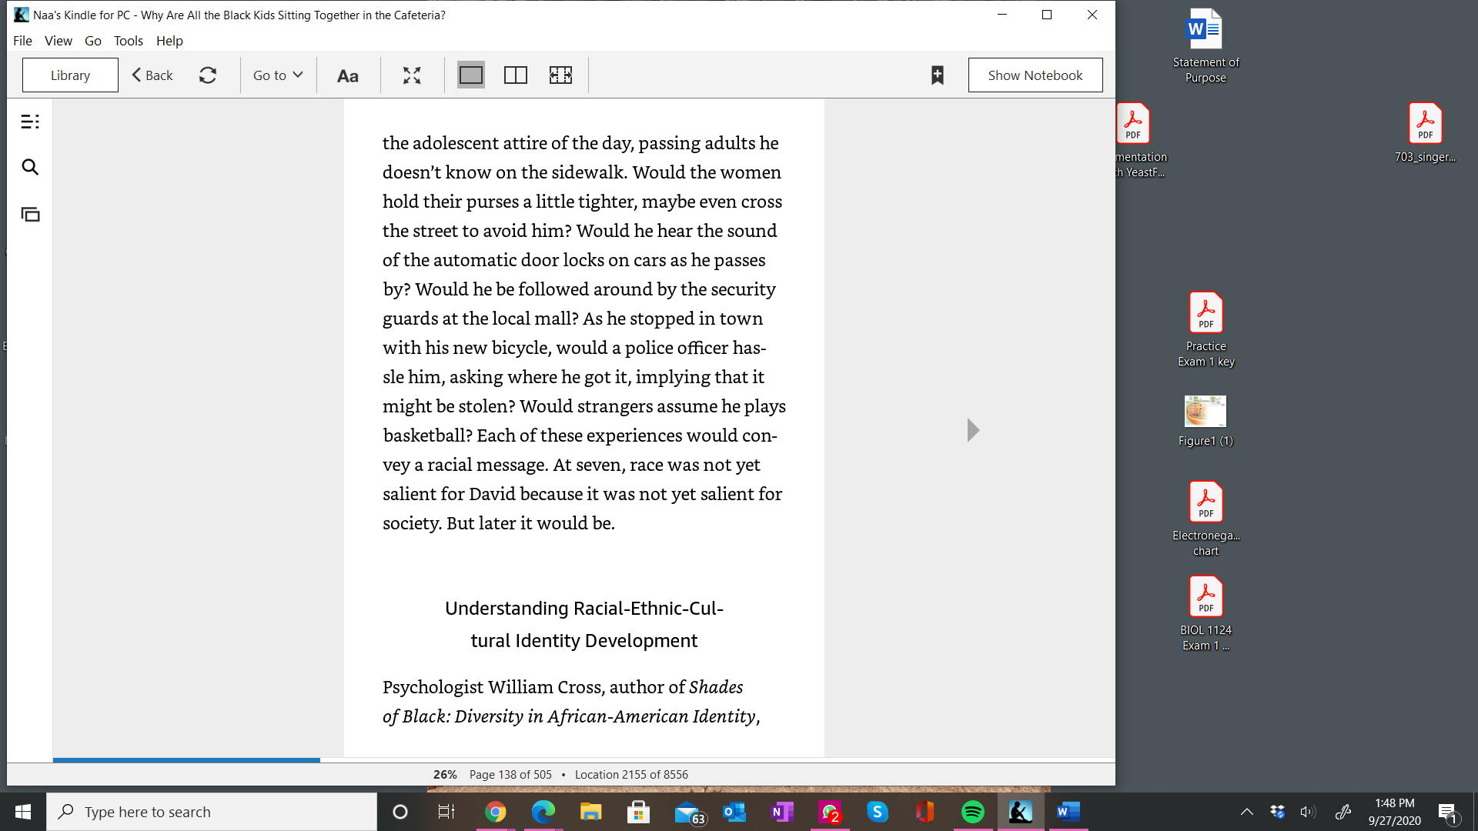Open Windows Ink Workspace pen icon
Viewport: 1478px width, 831px height.
[x=1343, y=812]
